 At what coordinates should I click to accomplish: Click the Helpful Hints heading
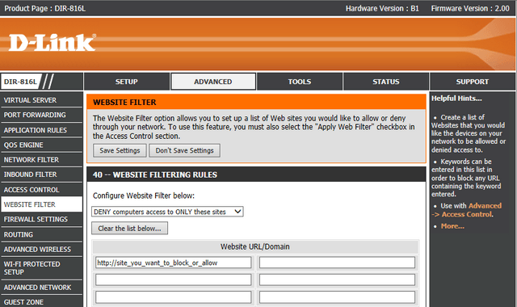(x=456, y=99)
